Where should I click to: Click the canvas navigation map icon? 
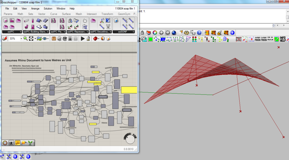pos(39,39)
